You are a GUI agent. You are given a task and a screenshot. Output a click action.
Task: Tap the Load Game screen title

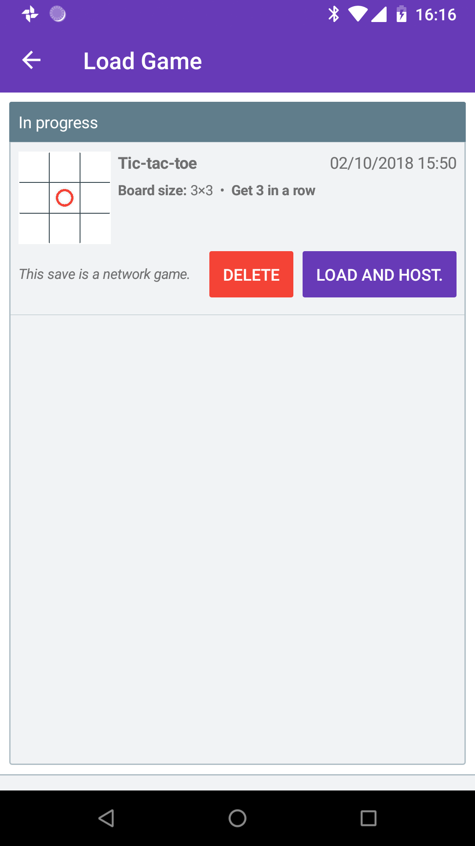tap(142, 61)
